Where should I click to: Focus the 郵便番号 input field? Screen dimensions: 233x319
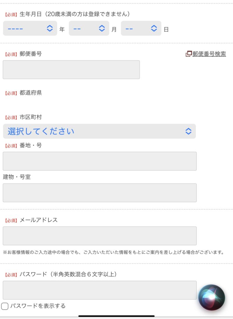71,70
